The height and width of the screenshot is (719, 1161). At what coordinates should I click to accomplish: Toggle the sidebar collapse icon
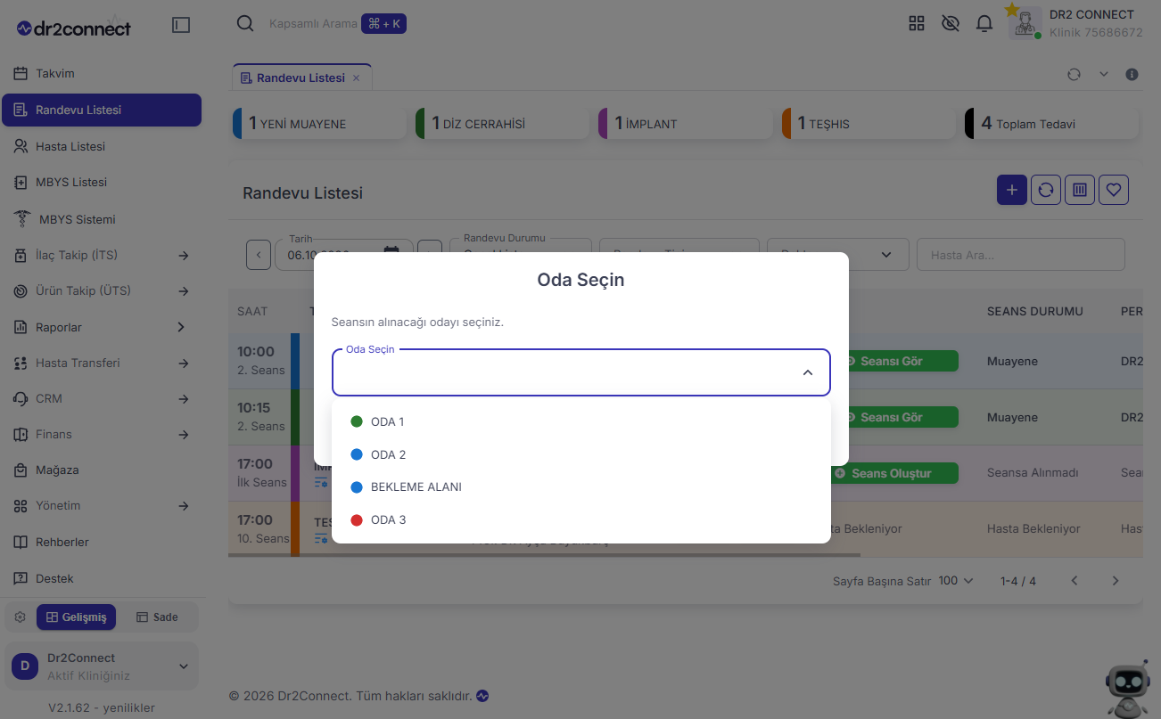point(181,25)
